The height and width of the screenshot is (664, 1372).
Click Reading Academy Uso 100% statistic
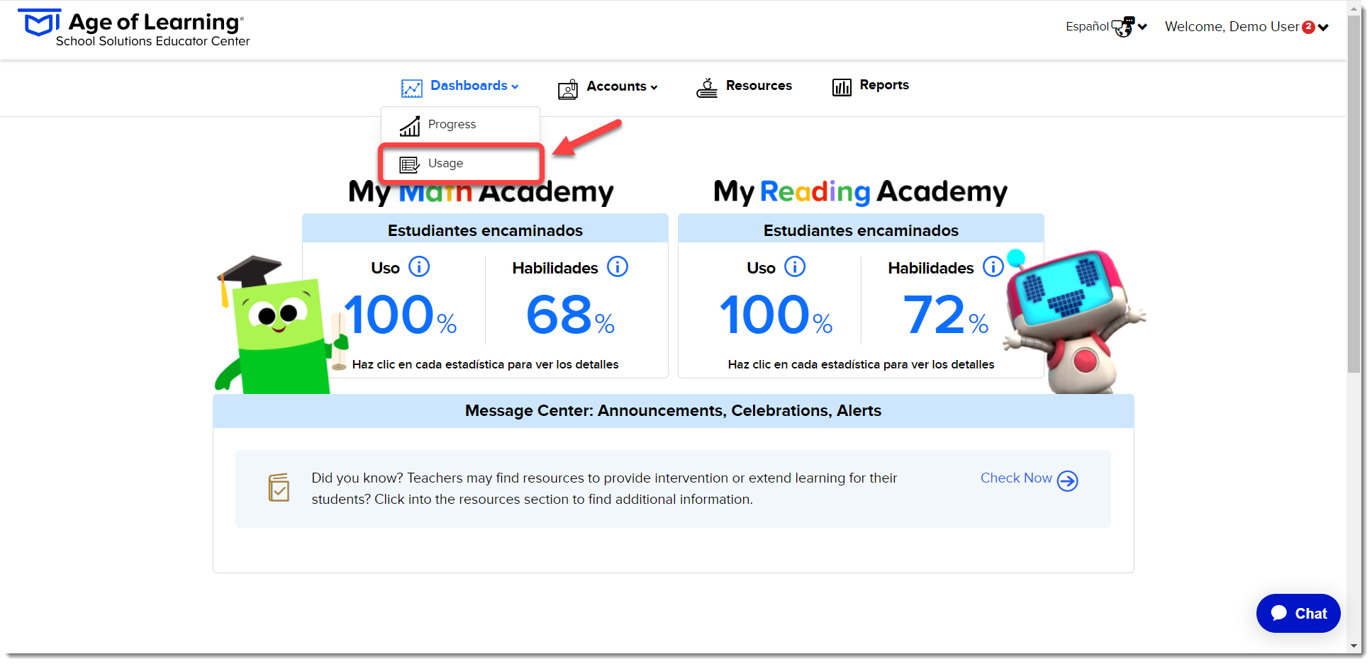776,315
